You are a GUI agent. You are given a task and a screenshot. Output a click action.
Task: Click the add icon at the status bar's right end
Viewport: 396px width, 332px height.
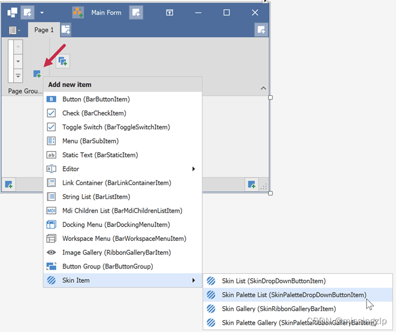coord(252,185)
